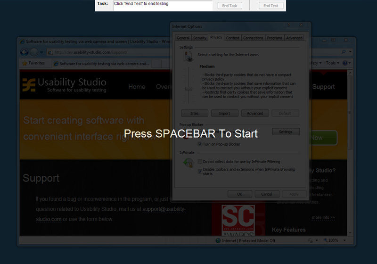
Task: Open the status bar privacy dropdown arrow
Action: pos(317,240)
